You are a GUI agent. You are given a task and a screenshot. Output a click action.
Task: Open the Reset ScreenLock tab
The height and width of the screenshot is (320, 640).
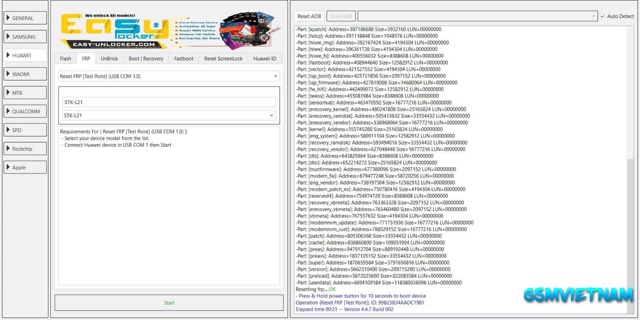[x=223, y=58]
